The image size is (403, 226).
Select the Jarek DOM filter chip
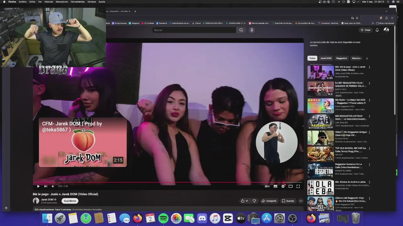click(x=326, y=58)
